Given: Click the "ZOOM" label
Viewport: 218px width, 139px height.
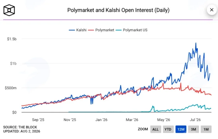Looking at the screenshot, I should (143, 129).
